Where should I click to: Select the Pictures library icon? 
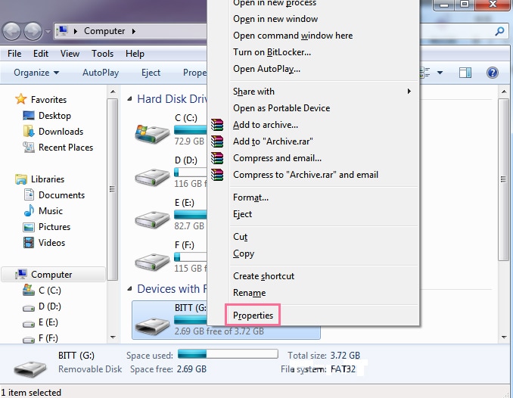click(29, 227)
